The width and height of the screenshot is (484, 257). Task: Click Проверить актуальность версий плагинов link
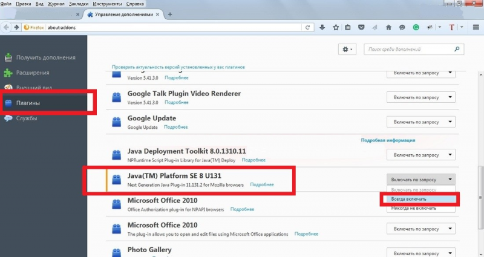[x=178, y=67]
